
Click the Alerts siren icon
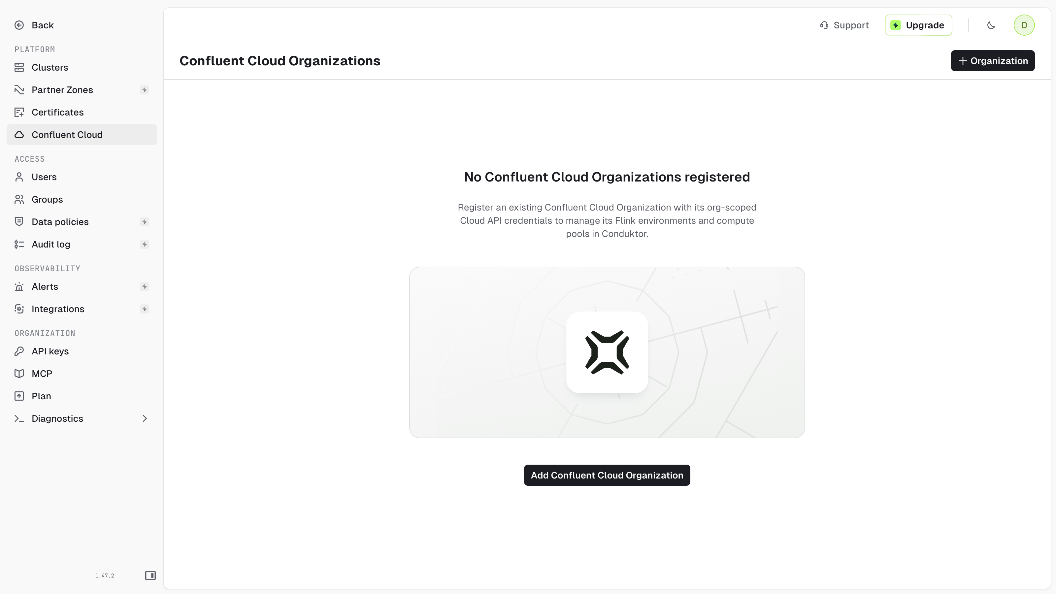pyautogui.click(x=19, y=286)
